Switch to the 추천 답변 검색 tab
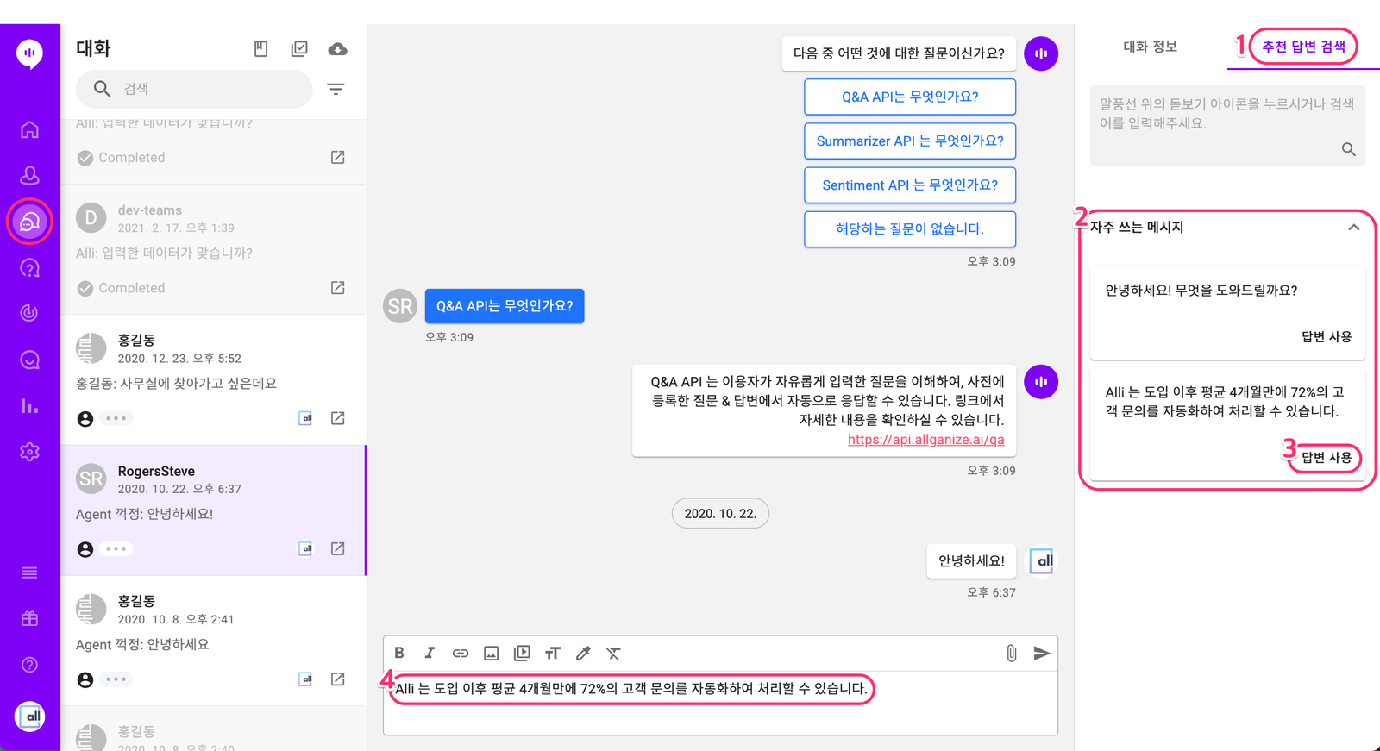Viewport: 1380px width, 751px height. tap(1303, 47)
